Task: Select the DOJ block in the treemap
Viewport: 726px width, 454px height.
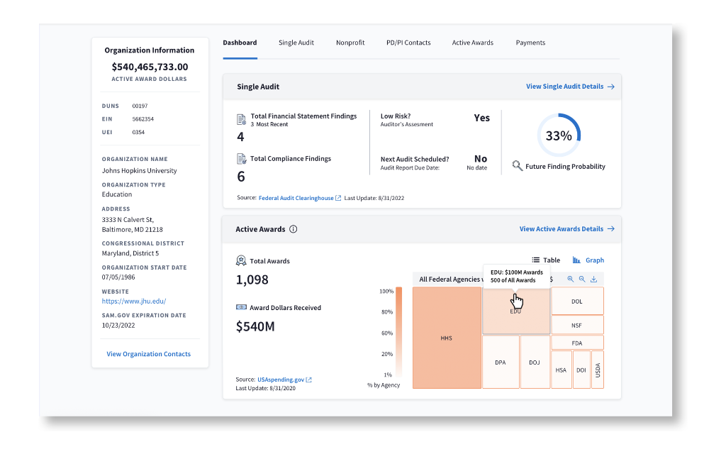Action: point(535,362)
